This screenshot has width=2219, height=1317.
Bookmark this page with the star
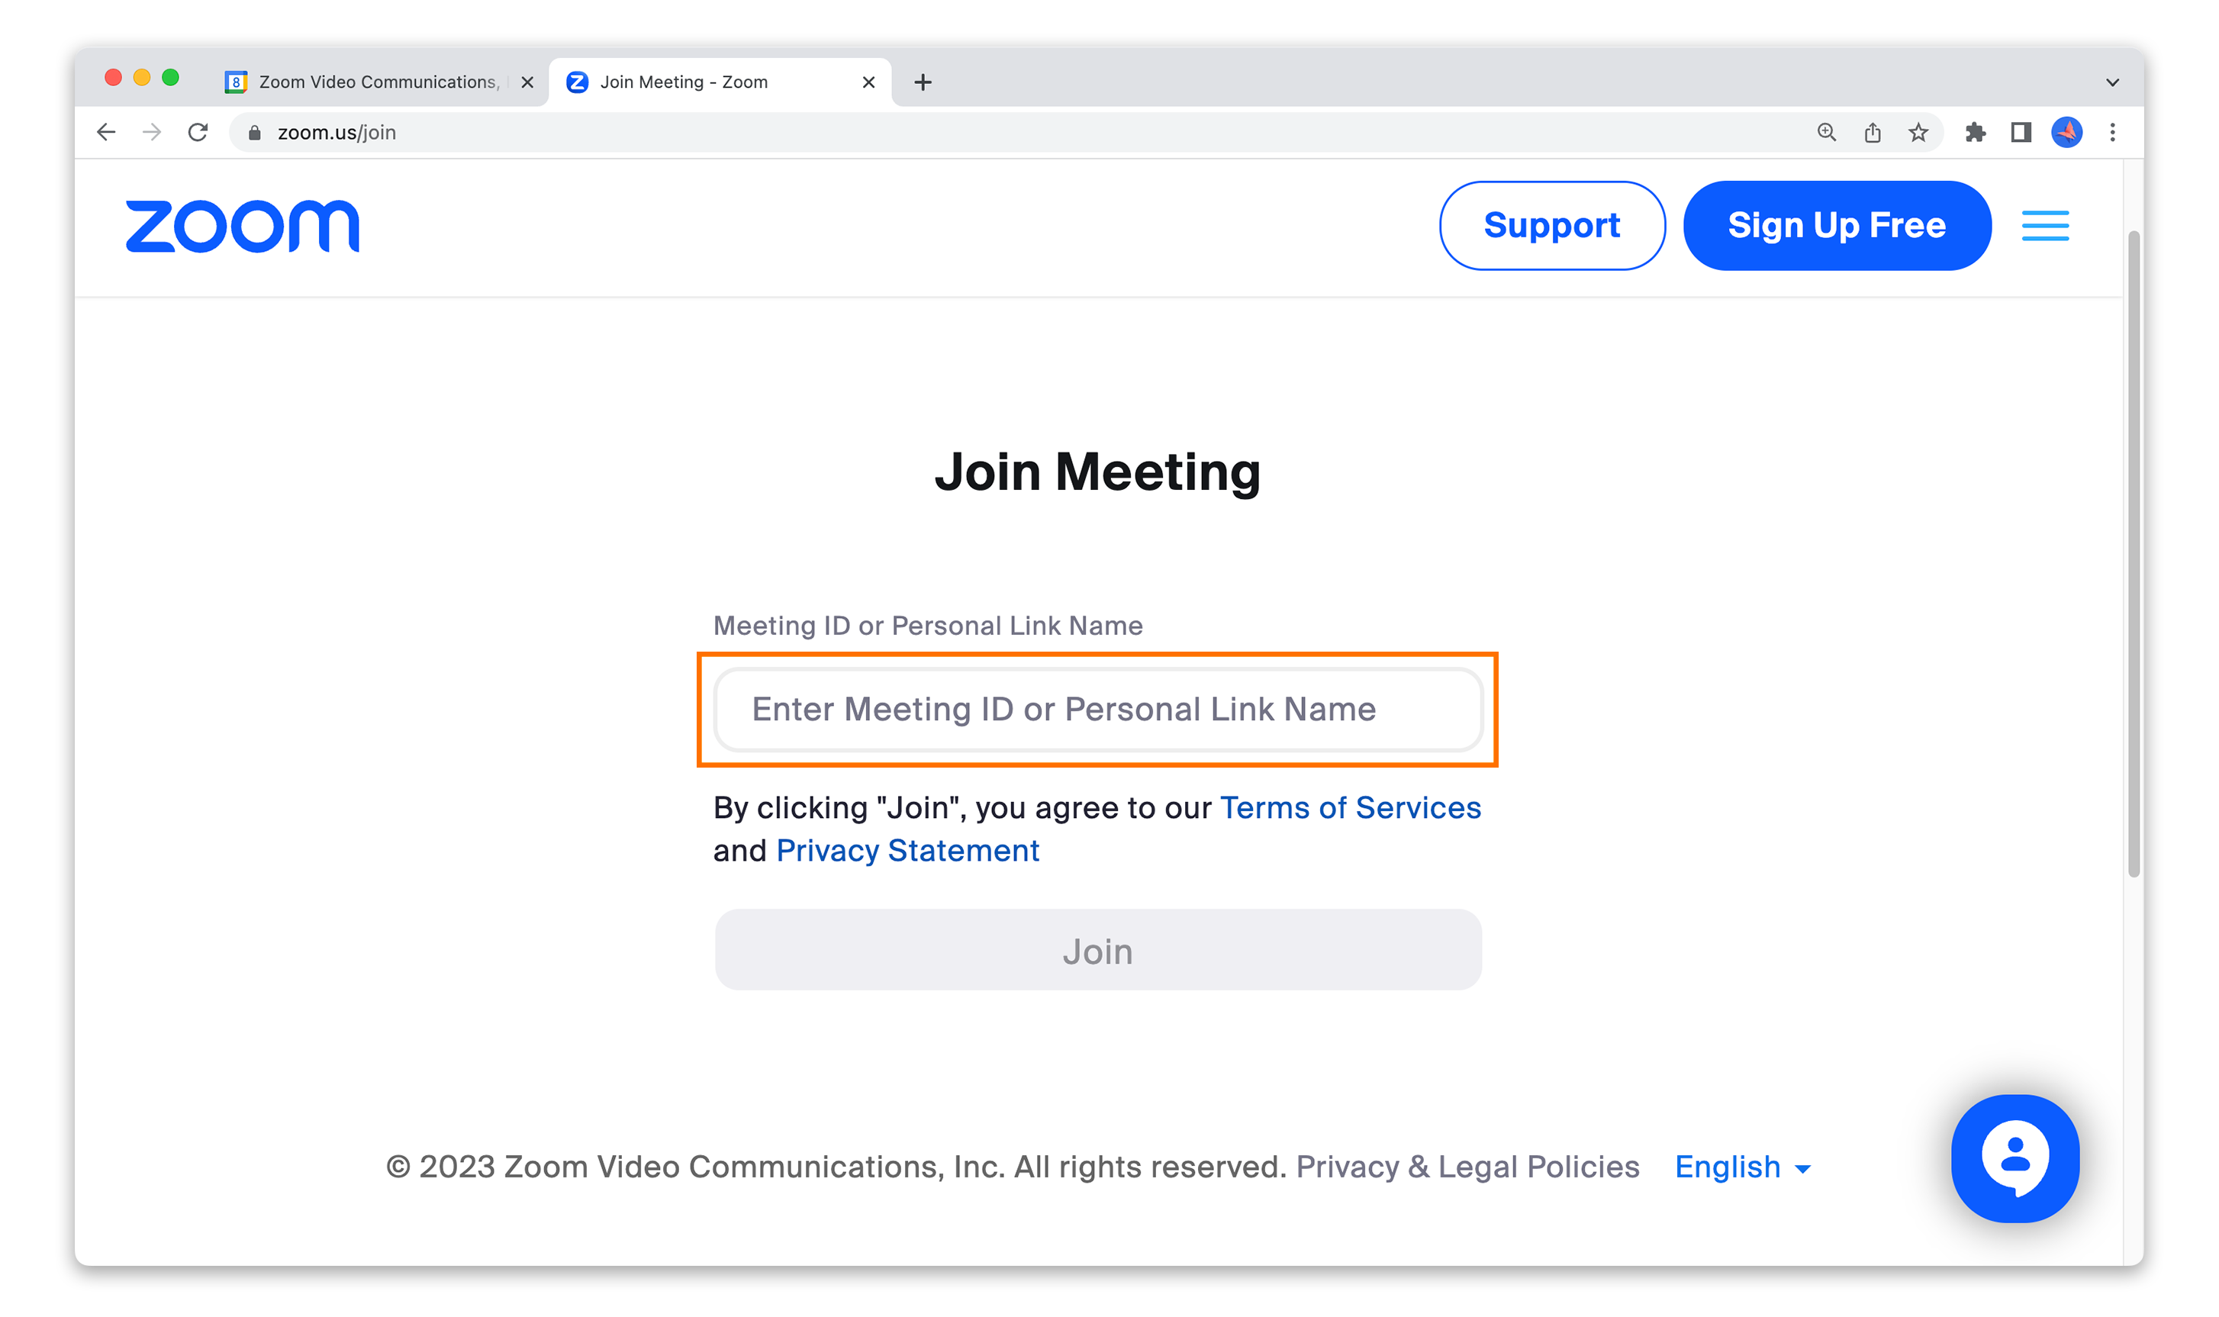pyautogui.click(x=1918, y=132)
